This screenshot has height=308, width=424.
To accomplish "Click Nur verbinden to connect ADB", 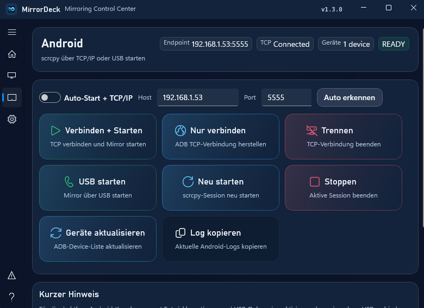I will click(220, 137).
